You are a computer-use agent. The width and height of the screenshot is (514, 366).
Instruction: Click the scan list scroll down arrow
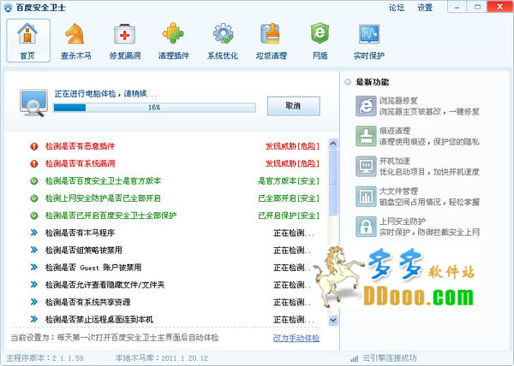(333, 320)
